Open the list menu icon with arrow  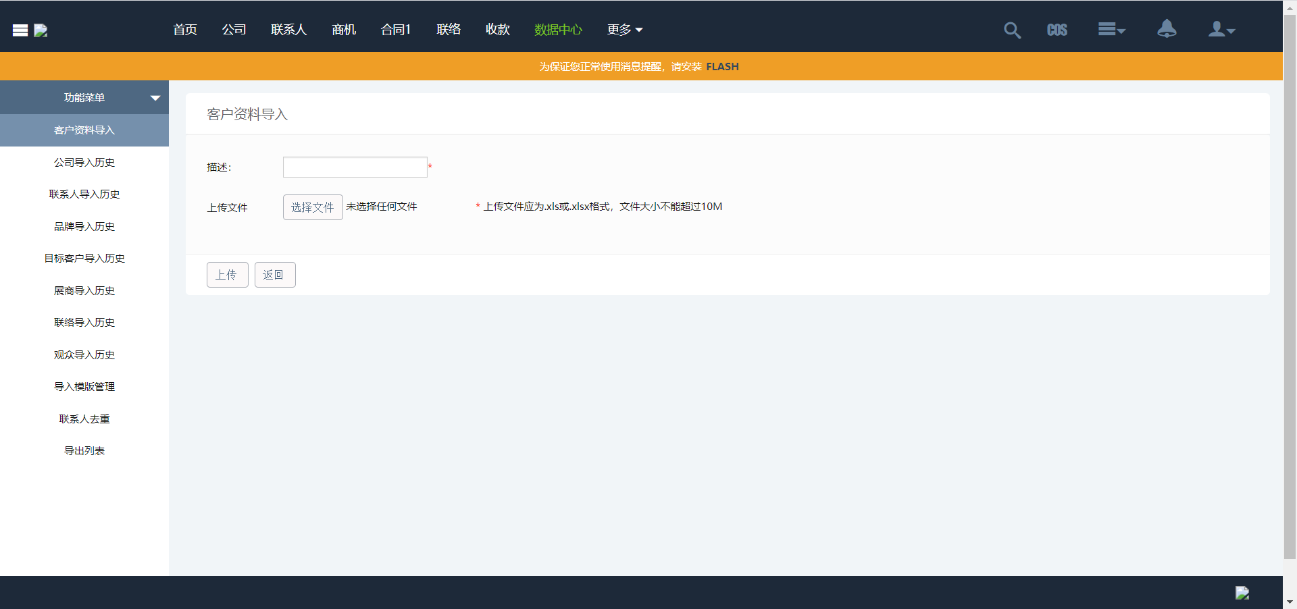(1111, 29)
